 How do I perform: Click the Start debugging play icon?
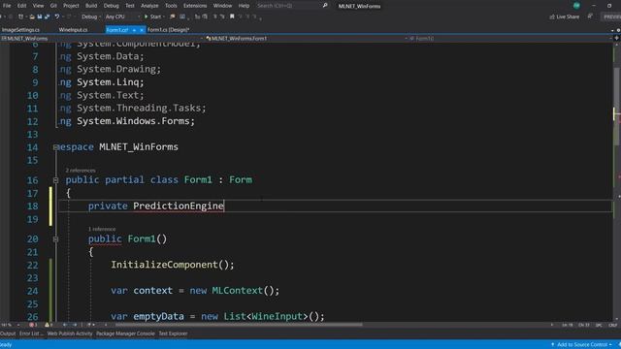coord(147,16)
